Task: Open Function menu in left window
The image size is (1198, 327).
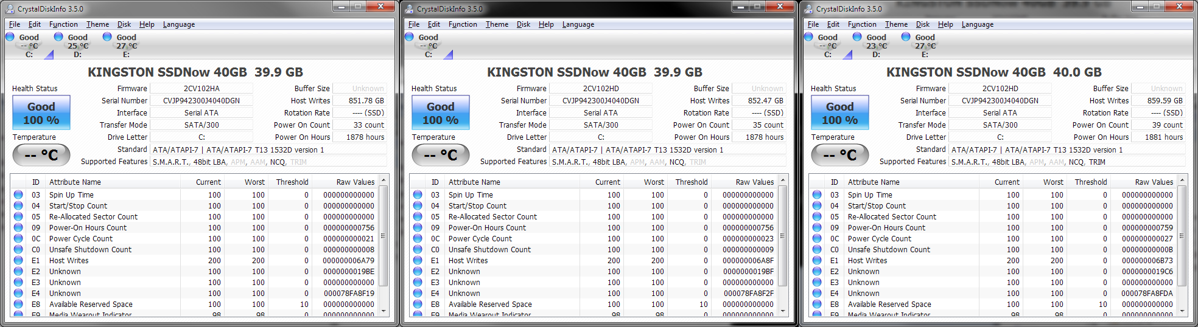Action: [63, 24]
